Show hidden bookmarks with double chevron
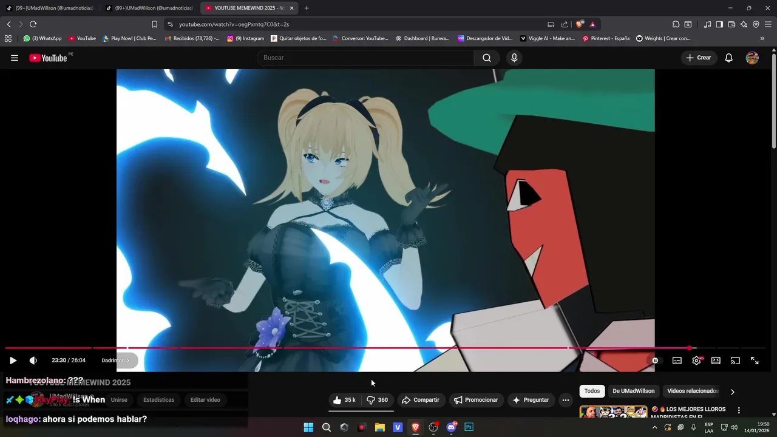Image resolution: width=777 pixels, height=437 pixels. pos(762,38)
